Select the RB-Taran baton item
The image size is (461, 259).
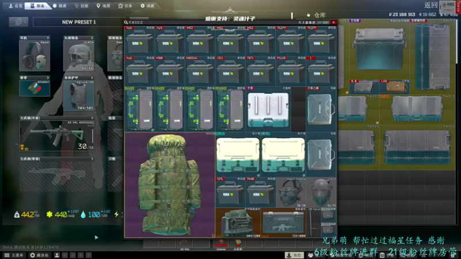(x=313, y=223)
